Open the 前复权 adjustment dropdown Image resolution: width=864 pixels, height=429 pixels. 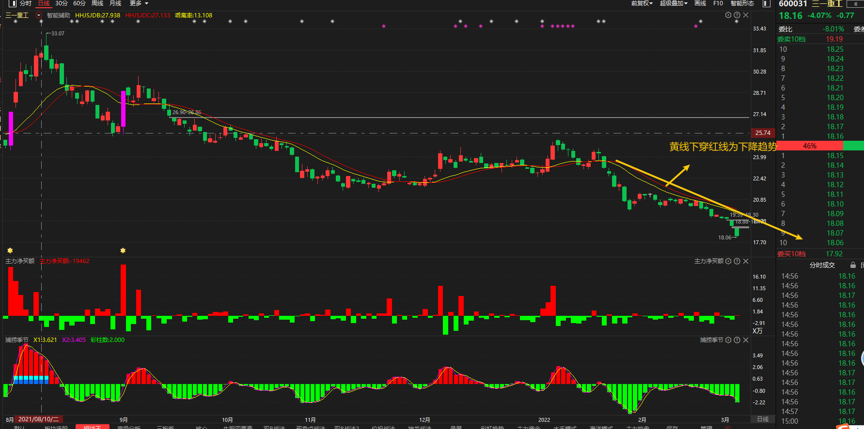point(642,3)
